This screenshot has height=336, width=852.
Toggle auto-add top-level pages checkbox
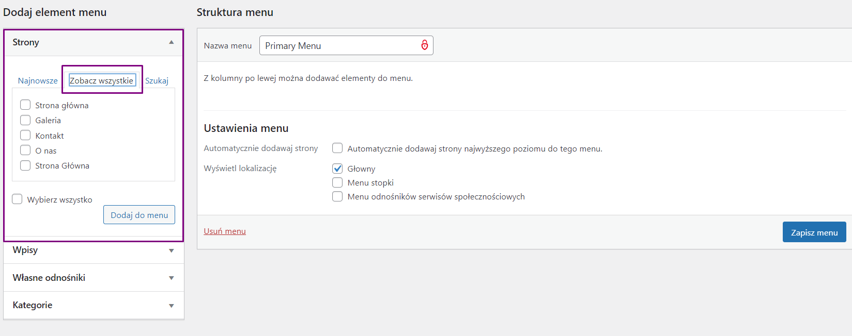pyautogui.click(x=337, y=148)
